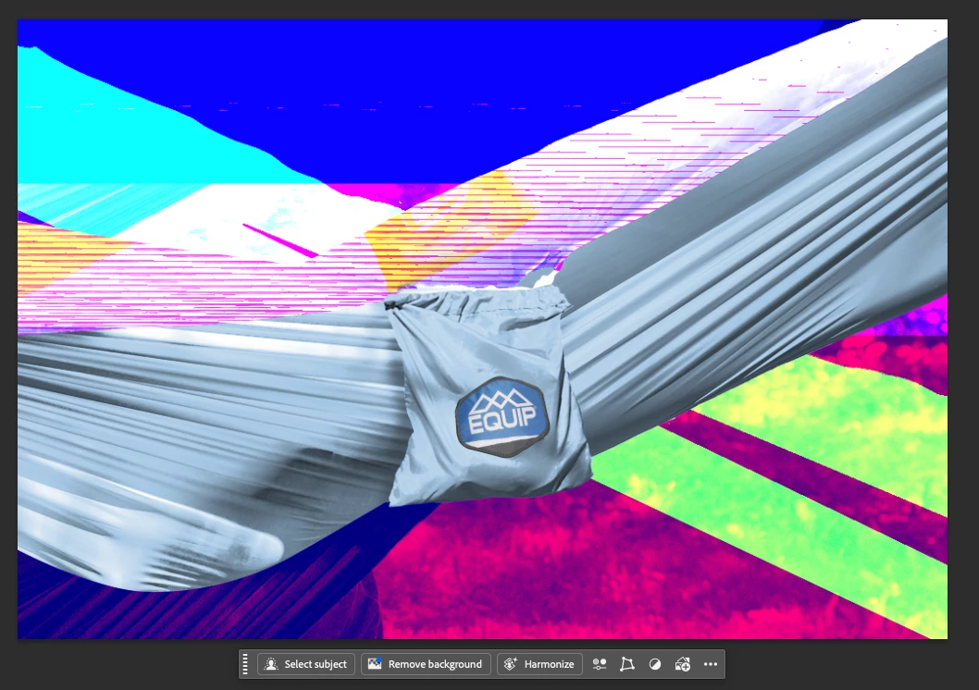The height and width of the screenshot is (690, 979).
Task: Click the transform image bounding-box icon
Action: tap(626, 664)
